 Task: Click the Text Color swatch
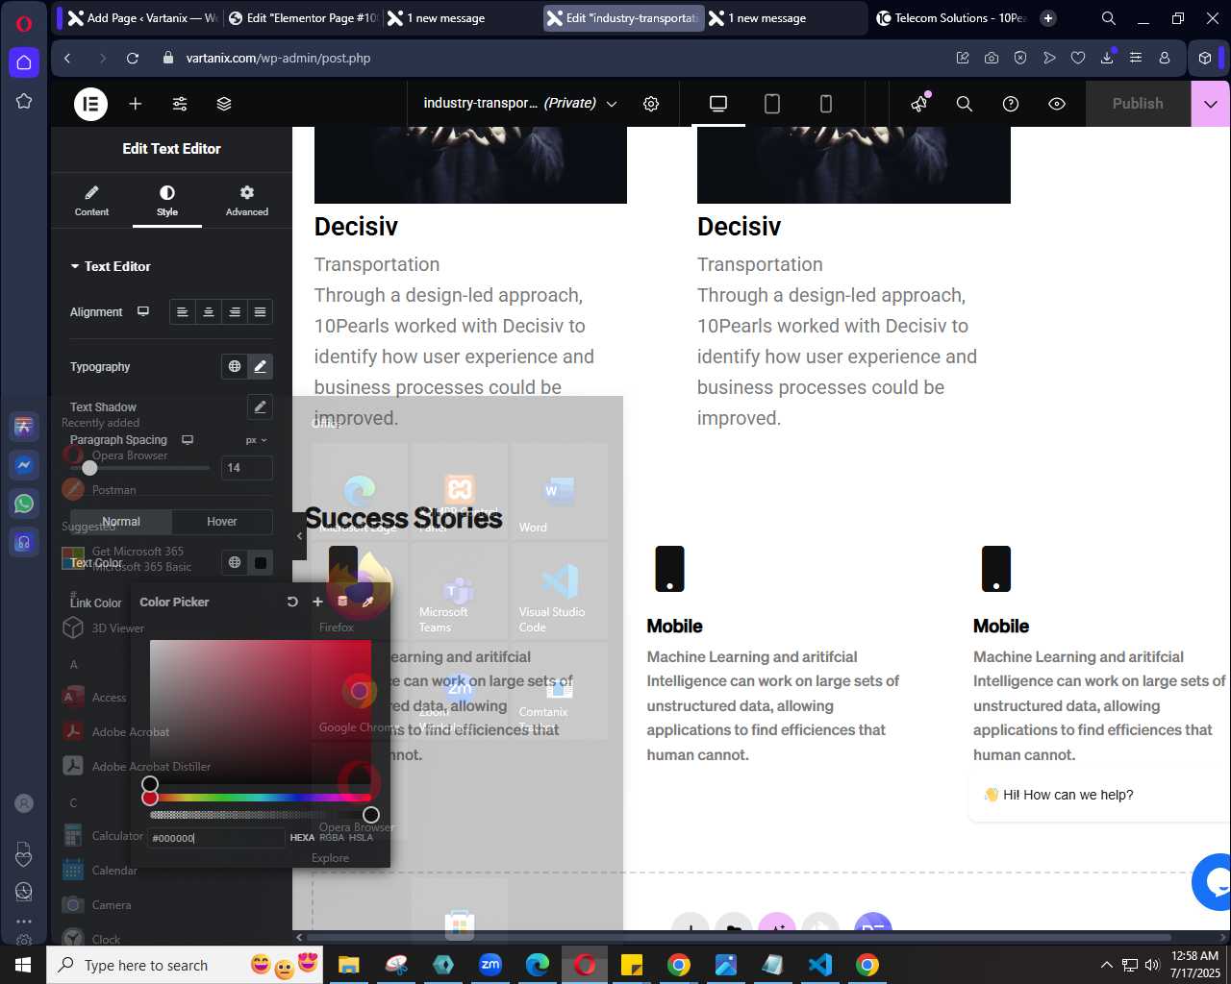[260, 562]
